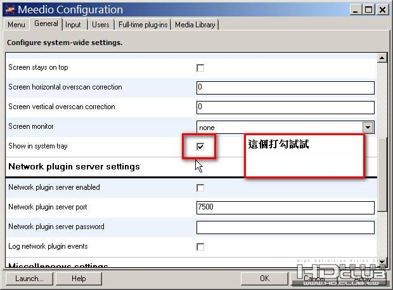Click the vertical scrollbar thumb

coord(382,175)
